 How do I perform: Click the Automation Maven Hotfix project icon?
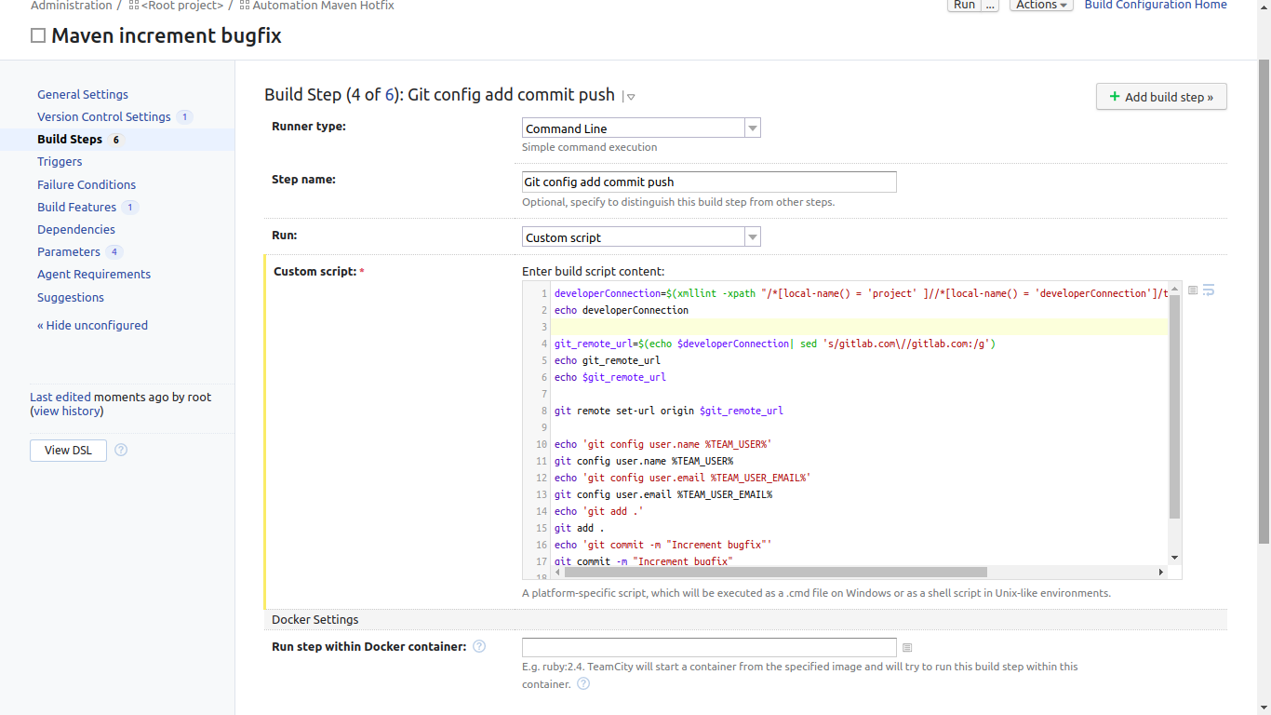click(245, 6)
